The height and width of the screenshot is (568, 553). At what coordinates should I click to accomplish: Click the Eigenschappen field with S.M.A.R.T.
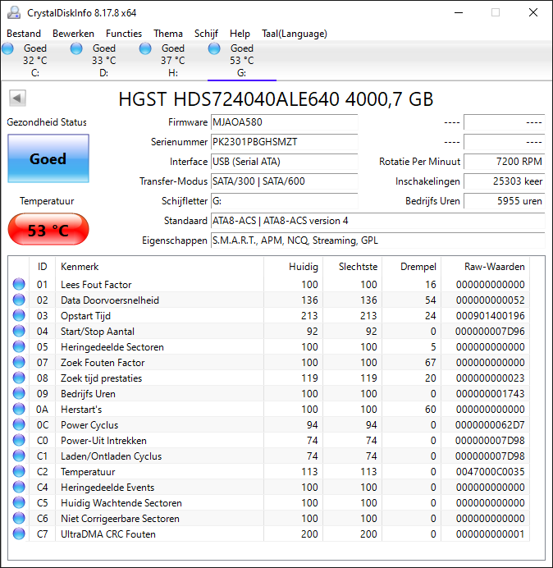pyautogui.click(x=377, y=240)
